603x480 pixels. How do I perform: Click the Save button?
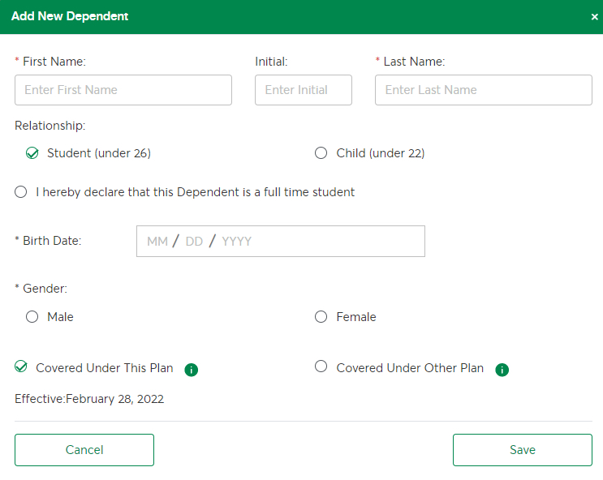(x=523, y=450)
